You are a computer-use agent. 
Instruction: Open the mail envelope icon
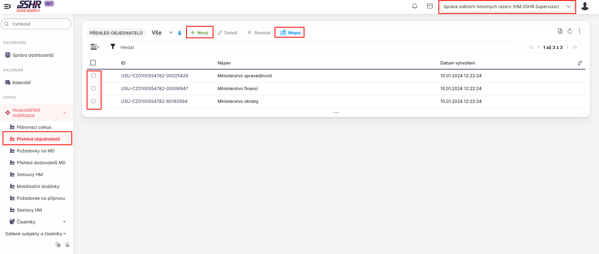tap(430, 6)
